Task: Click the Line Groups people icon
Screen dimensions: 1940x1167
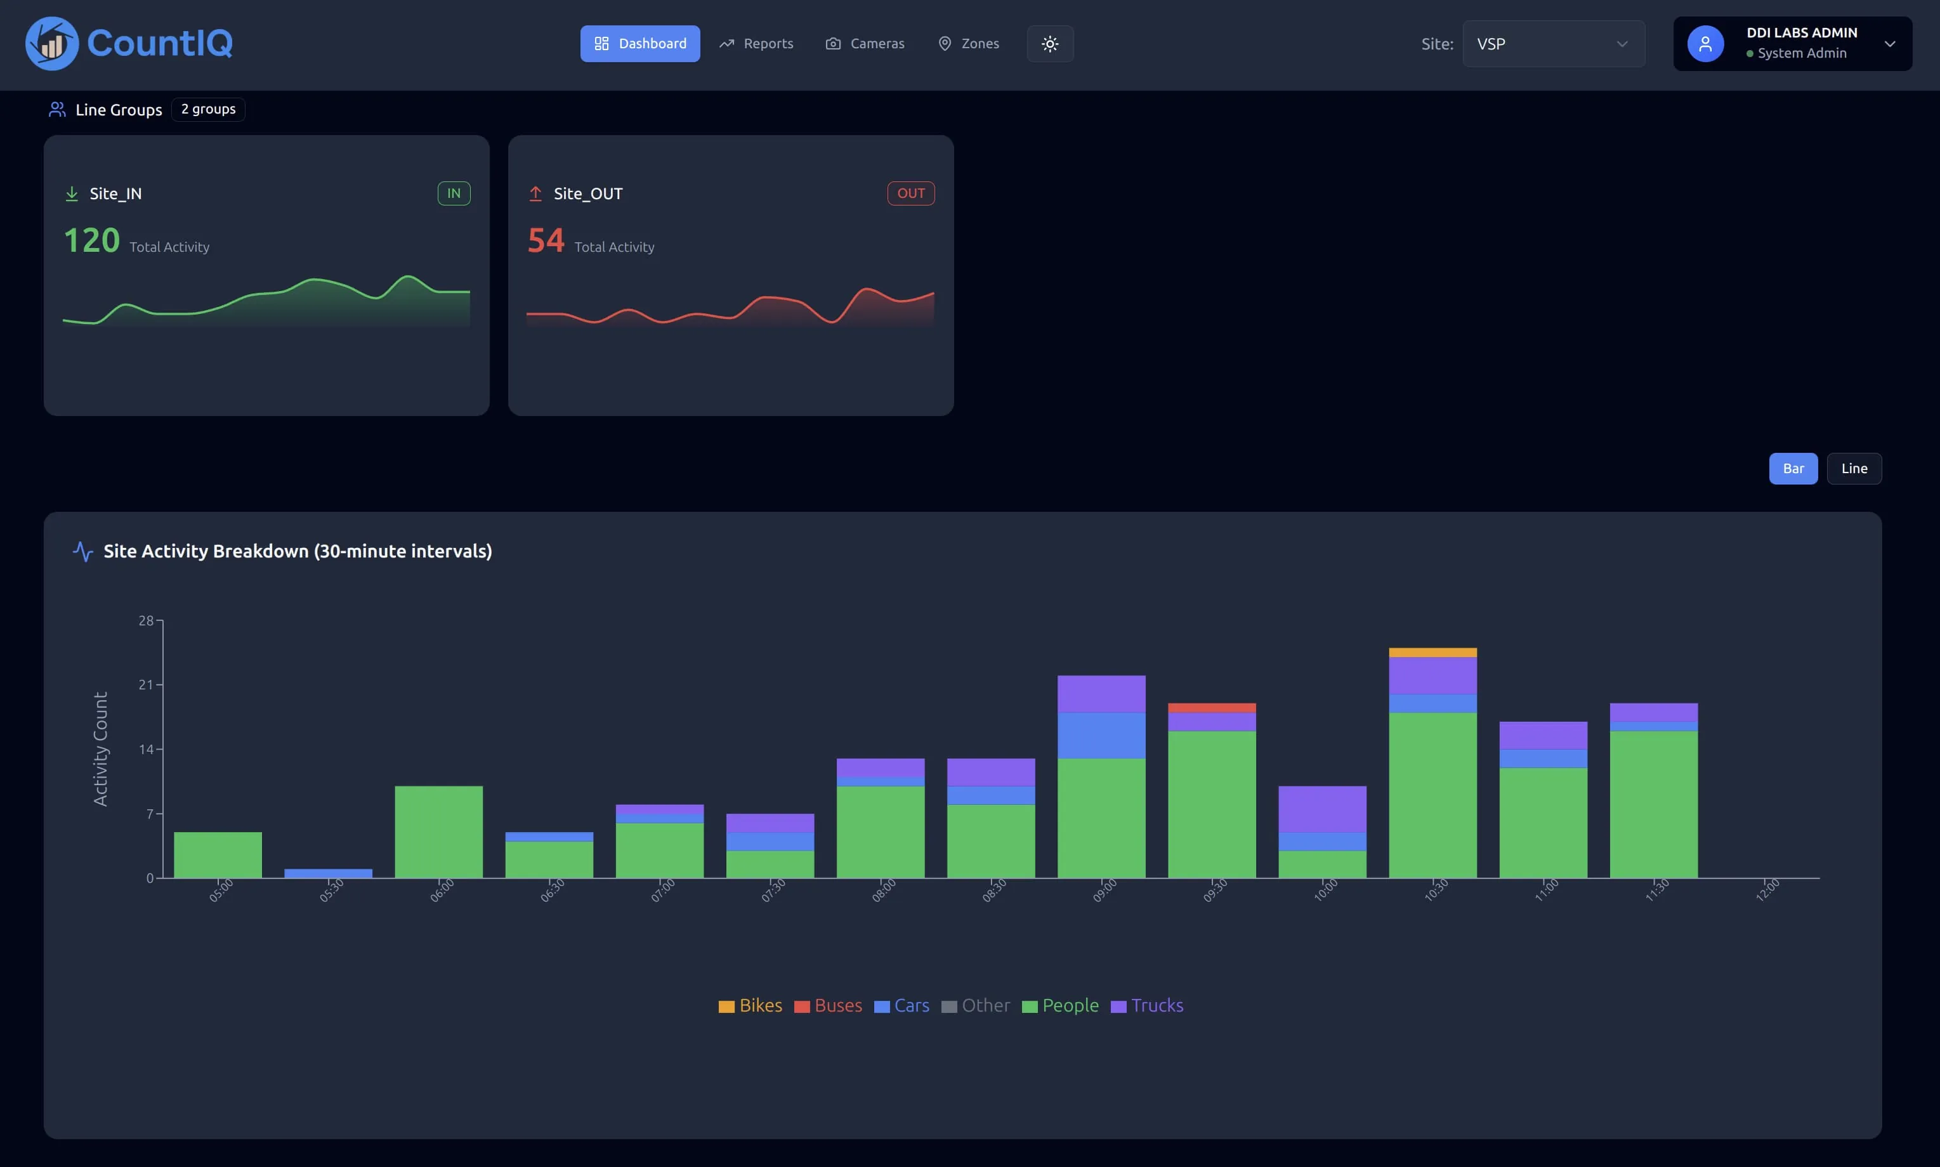Action: [56, 109]
